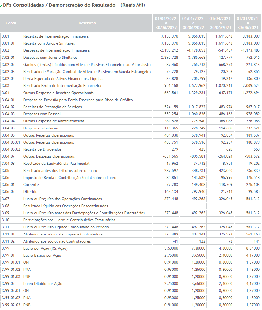The height and width of the screenshot is (310, 262).
Task: Select the 01/01/2021 a 30/06/2021 column header
Action: [x=248, y=23]
